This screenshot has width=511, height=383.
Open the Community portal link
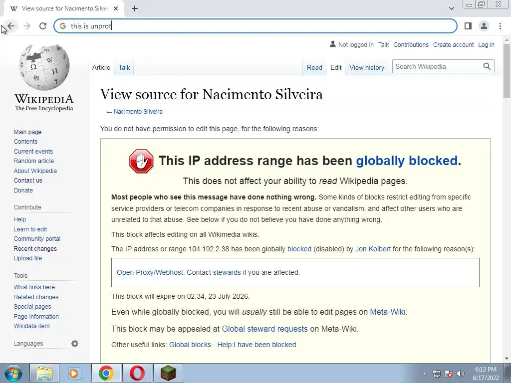37,239
